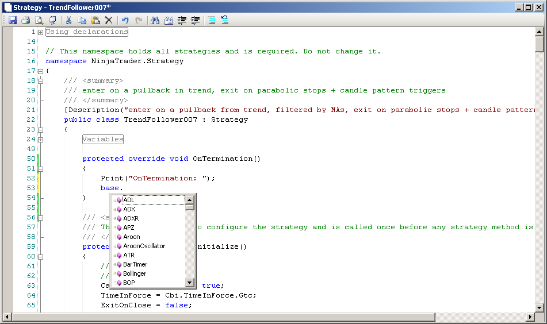Minimize the Strategy editor window

(x=519, y=7)
